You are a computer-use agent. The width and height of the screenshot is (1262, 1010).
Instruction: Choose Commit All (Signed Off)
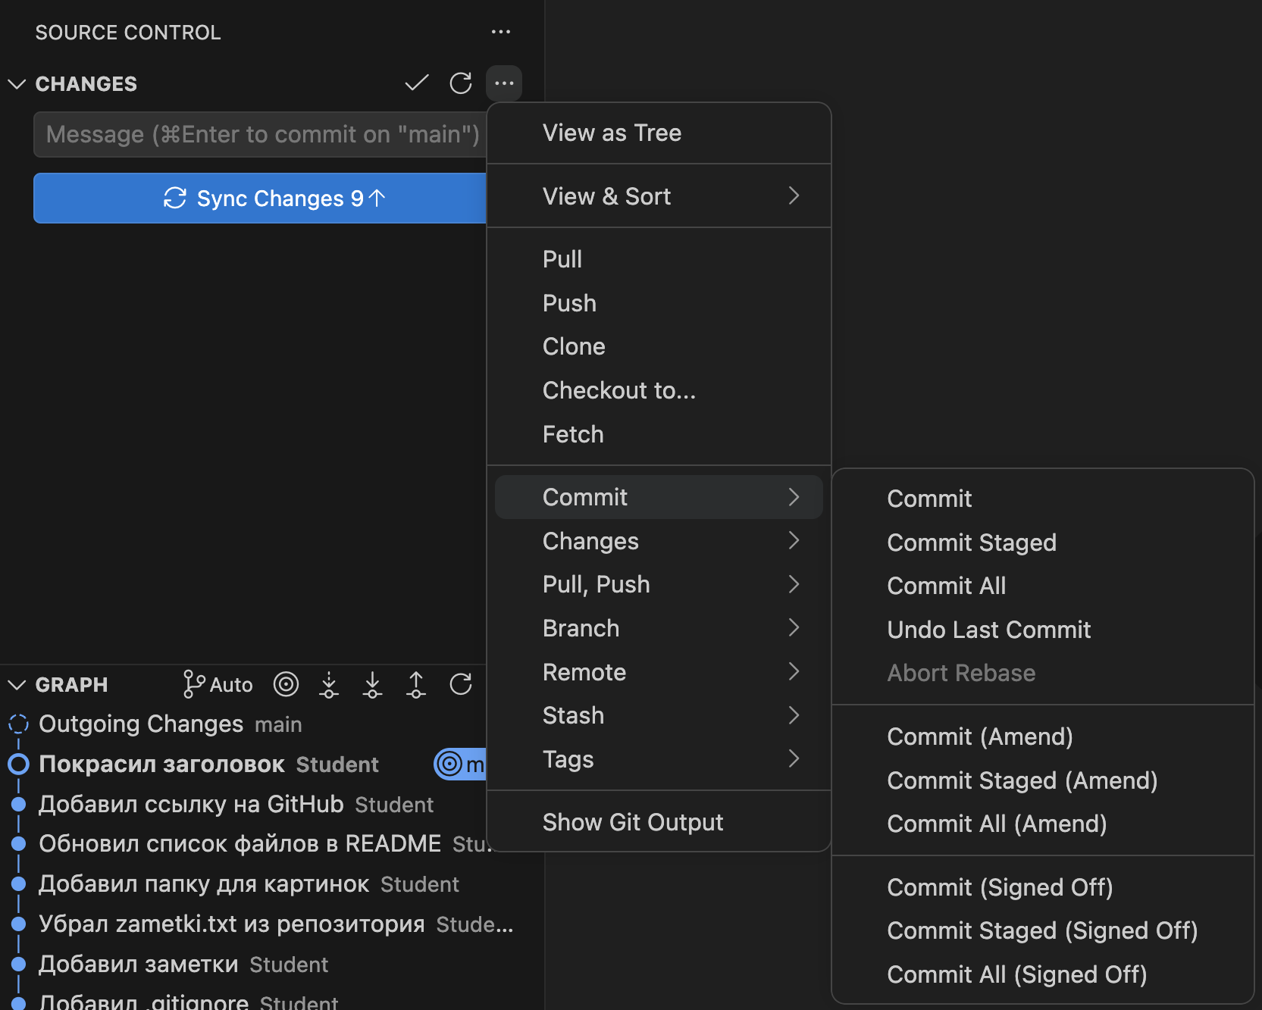[x=1042, y=974]
